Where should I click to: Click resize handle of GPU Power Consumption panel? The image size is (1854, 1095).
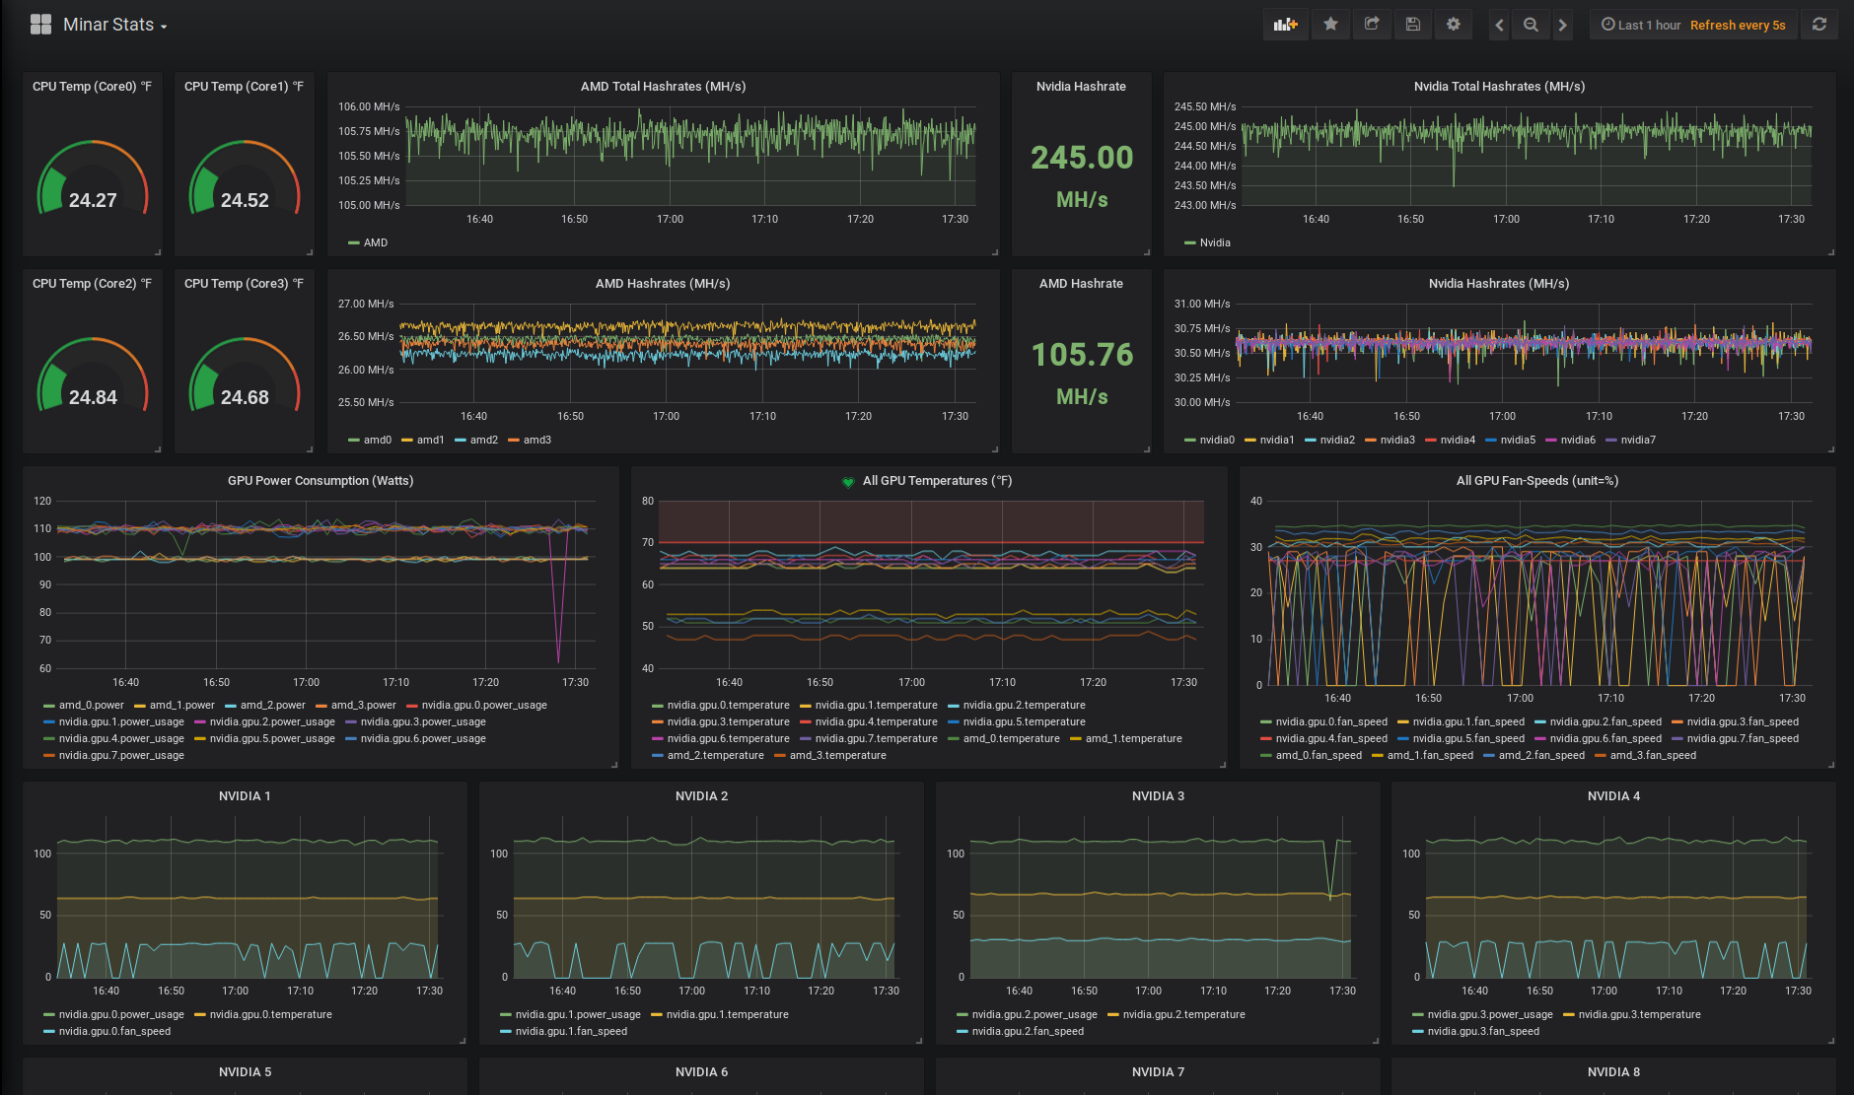click(x=613, y=764)
